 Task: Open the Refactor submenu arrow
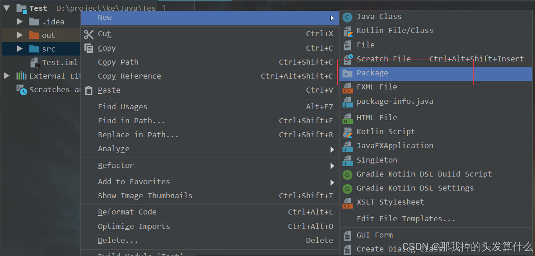click(332, 166)
